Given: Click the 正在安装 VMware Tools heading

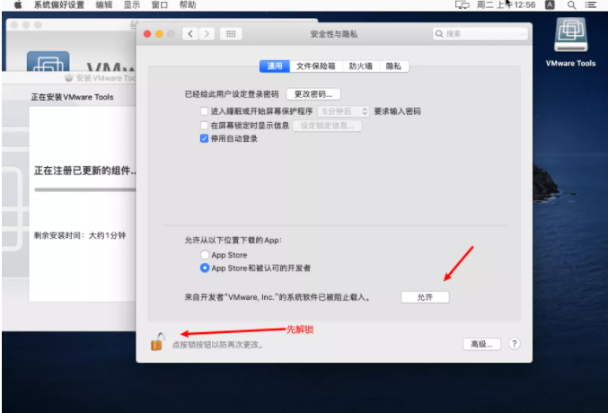Looking at the screenshot, I should point(72,97).
